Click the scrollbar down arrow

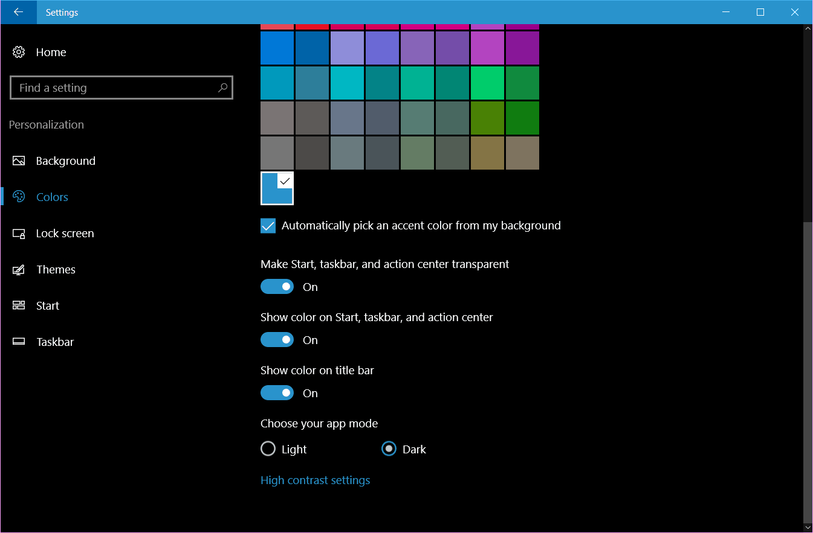[x=808, y=526]
